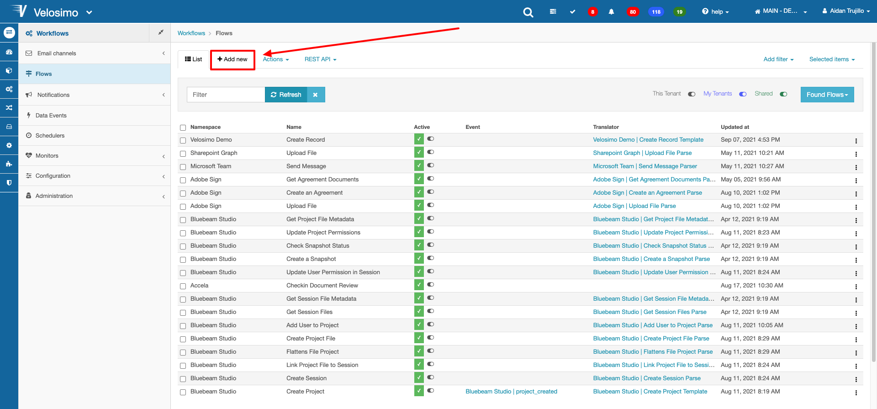Open Data Events in sidebar
The image size is (877, 409).
pyautogui.click(x=95, y=116)
